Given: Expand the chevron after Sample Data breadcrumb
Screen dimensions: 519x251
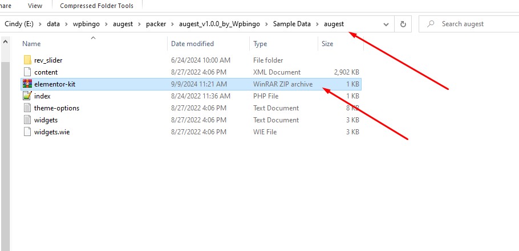Looking at the screenshot, I should point(318,24).
